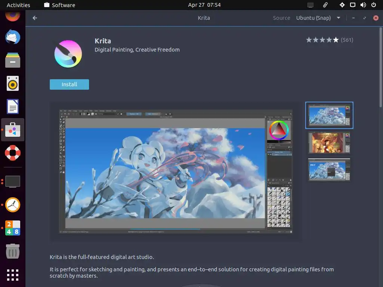Open the Activities overview
This screenshot has width=383, height=287.
coord(18,5)
